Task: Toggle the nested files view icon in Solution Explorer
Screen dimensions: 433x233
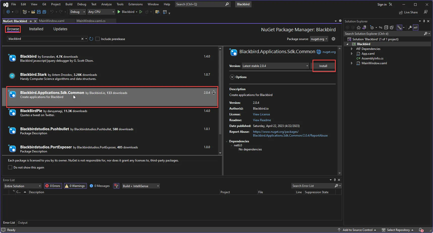Action: click(399, 27)
